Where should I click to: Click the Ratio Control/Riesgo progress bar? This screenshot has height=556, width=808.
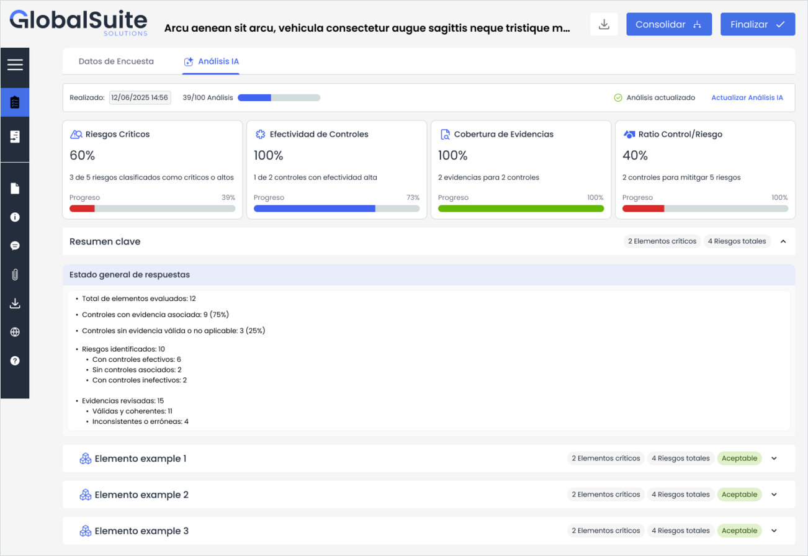tap(705, 208)
